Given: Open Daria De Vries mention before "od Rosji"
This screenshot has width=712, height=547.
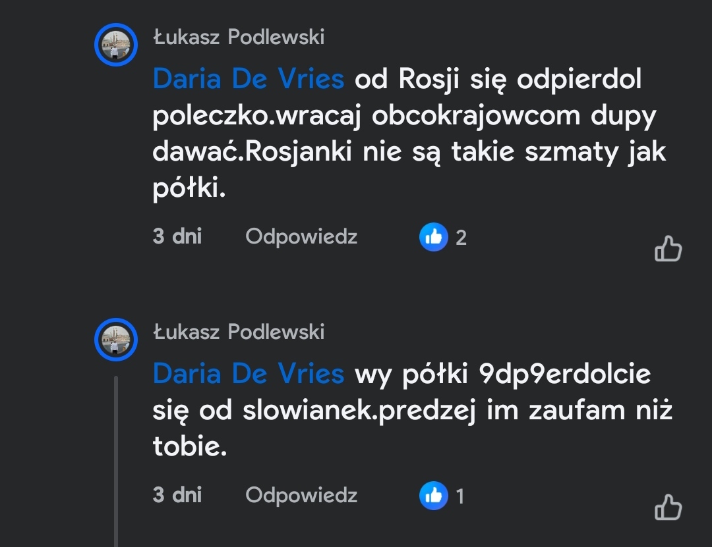Looking at the screenshot, I should click(x=248, y=80).
